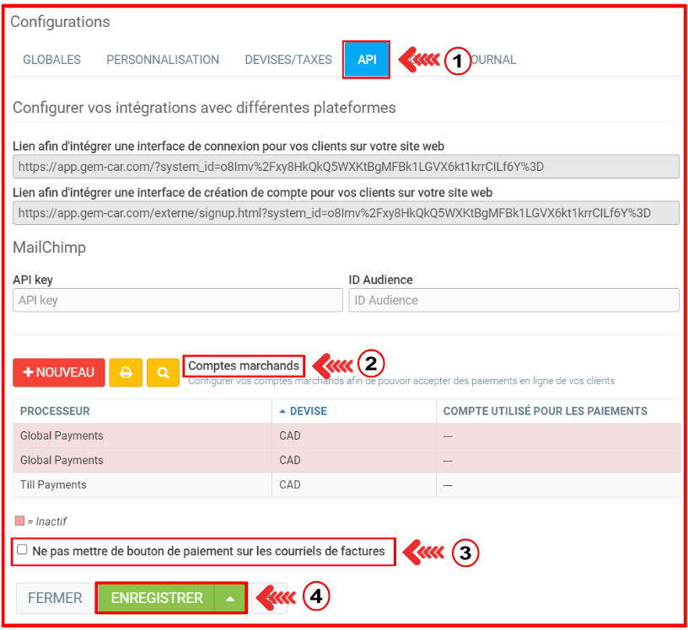Tick the 'Ne pas mettre de bouton de paiement' checkbox

coord(22,550)
